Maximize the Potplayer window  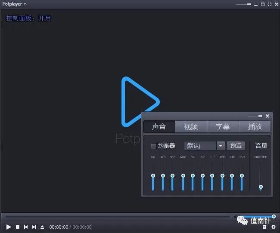click(x=263, y=4)
